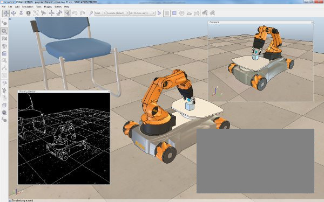
Task: Open the Tools menu
Action: [39, 7]
